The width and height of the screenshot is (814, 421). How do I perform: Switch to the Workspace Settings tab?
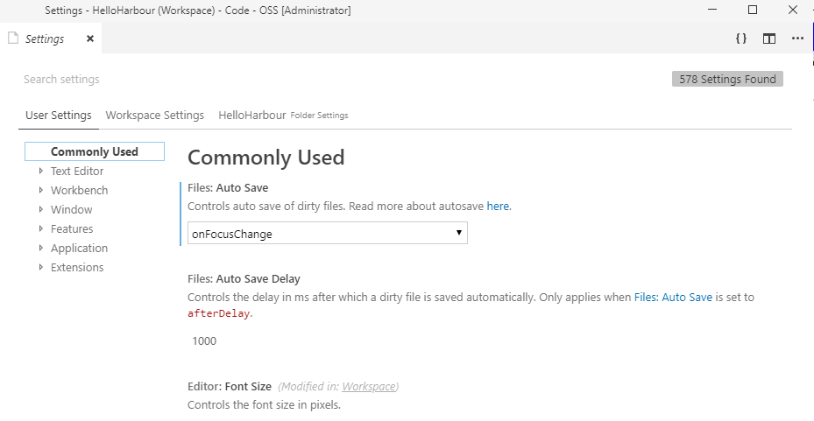[155, 116]
